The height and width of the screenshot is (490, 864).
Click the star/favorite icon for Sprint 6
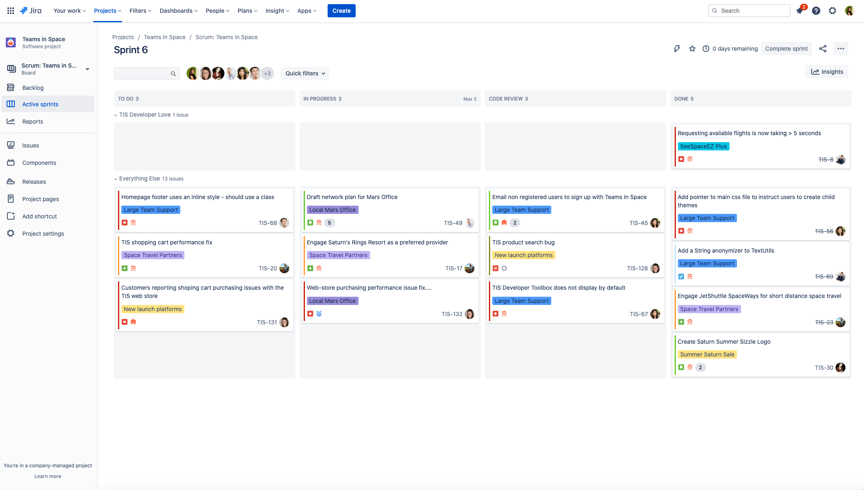(692, 49)
